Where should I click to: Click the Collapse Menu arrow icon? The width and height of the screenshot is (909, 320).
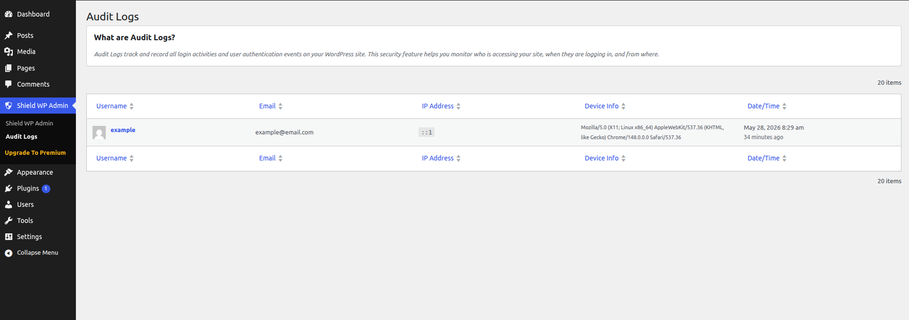pos(9,253)
